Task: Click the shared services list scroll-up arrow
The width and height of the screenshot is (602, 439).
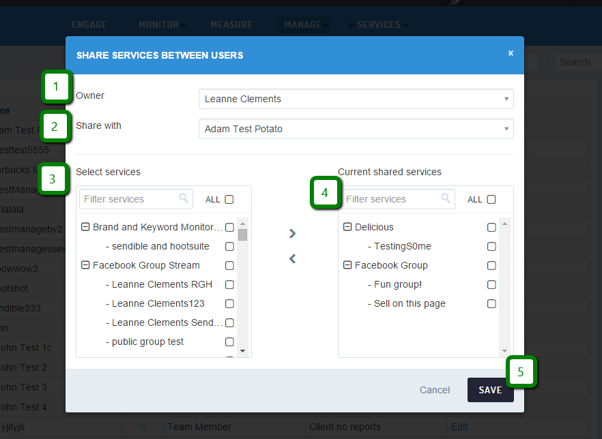Action: 504,224
